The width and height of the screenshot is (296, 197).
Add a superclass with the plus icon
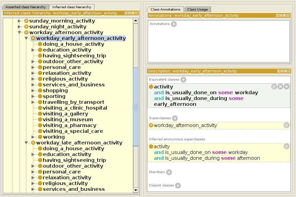point(175,118)
